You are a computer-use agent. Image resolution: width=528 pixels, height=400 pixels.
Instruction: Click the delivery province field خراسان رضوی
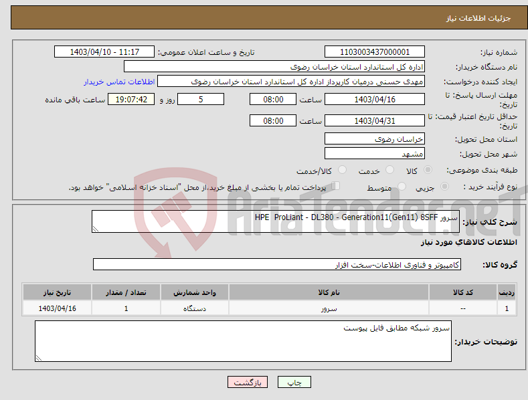point(375,138)
